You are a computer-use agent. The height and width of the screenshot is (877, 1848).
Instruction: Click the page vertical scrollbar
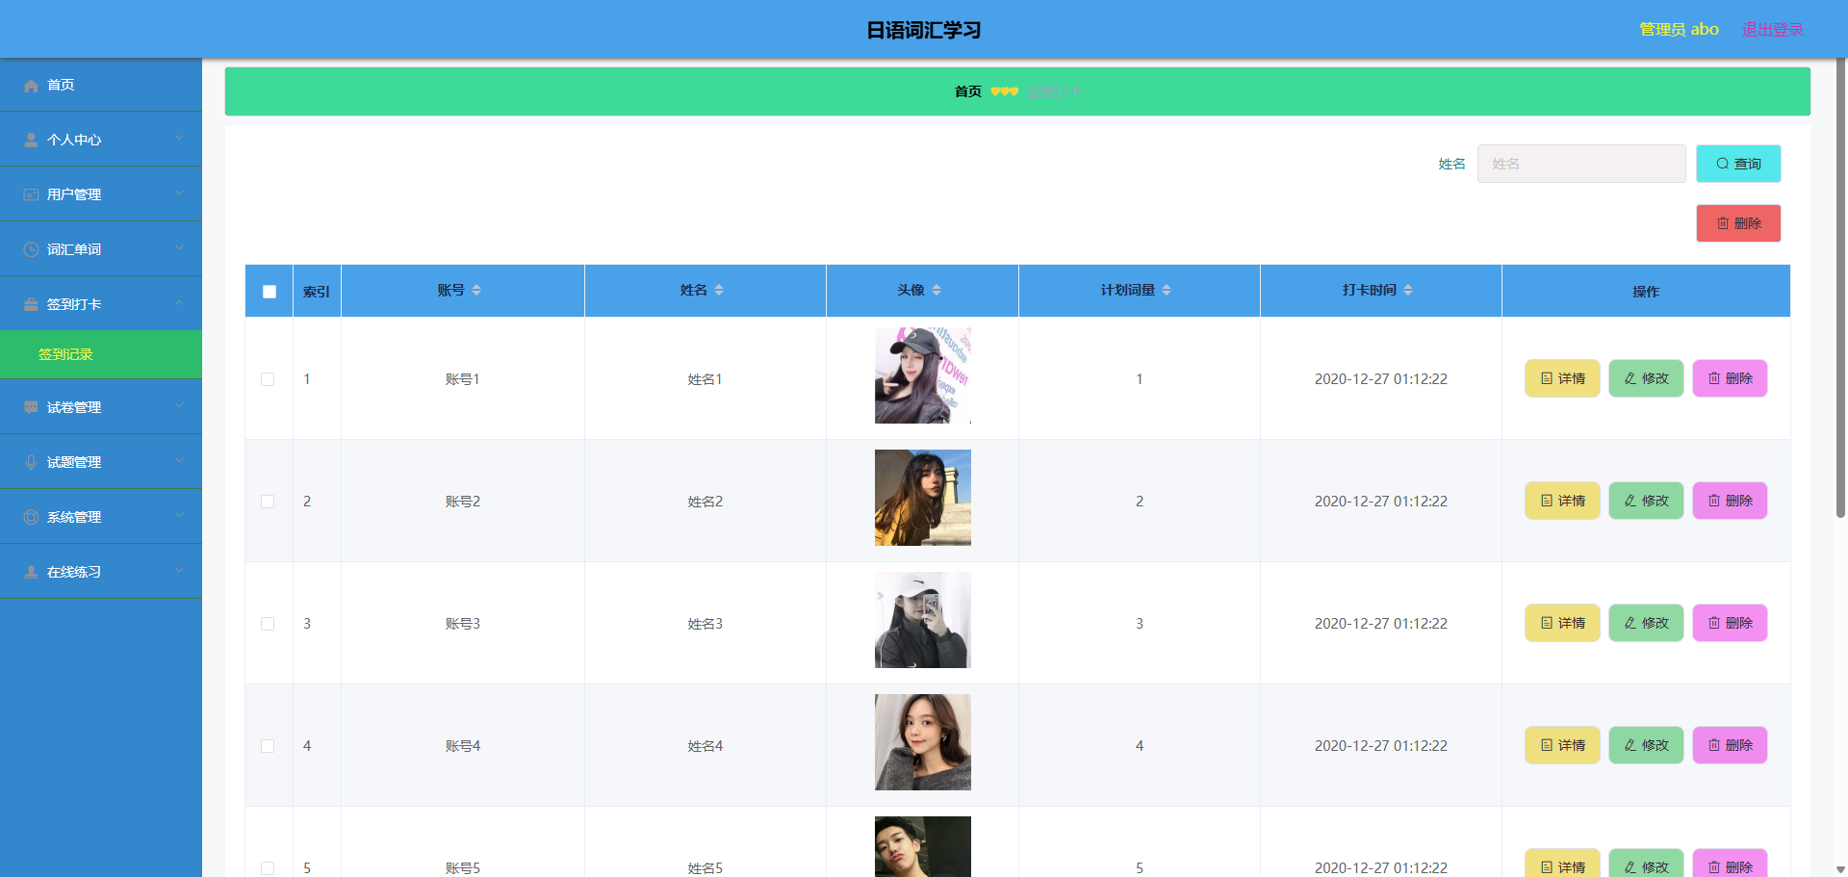point(1840,289)
